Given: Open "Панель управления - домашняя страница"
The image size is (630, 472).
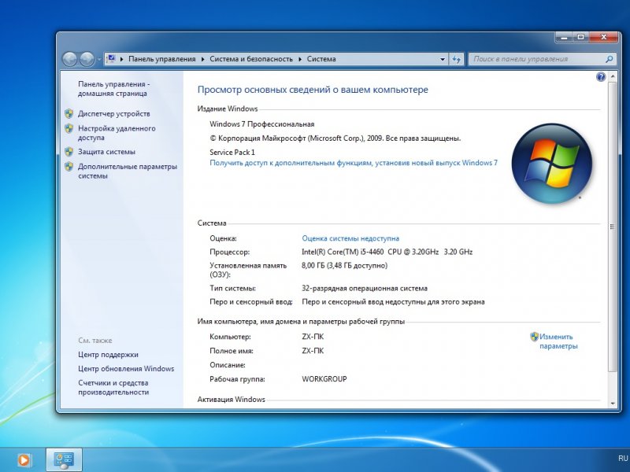Looking at the screenshot, I should (113, 89).
